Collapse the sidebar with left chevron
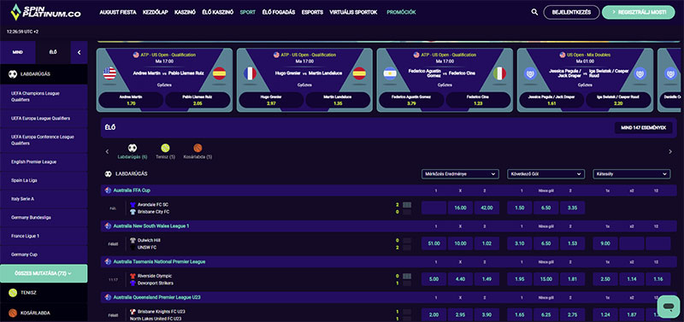This screenshot has height=322, width=684. coord(79,52)
